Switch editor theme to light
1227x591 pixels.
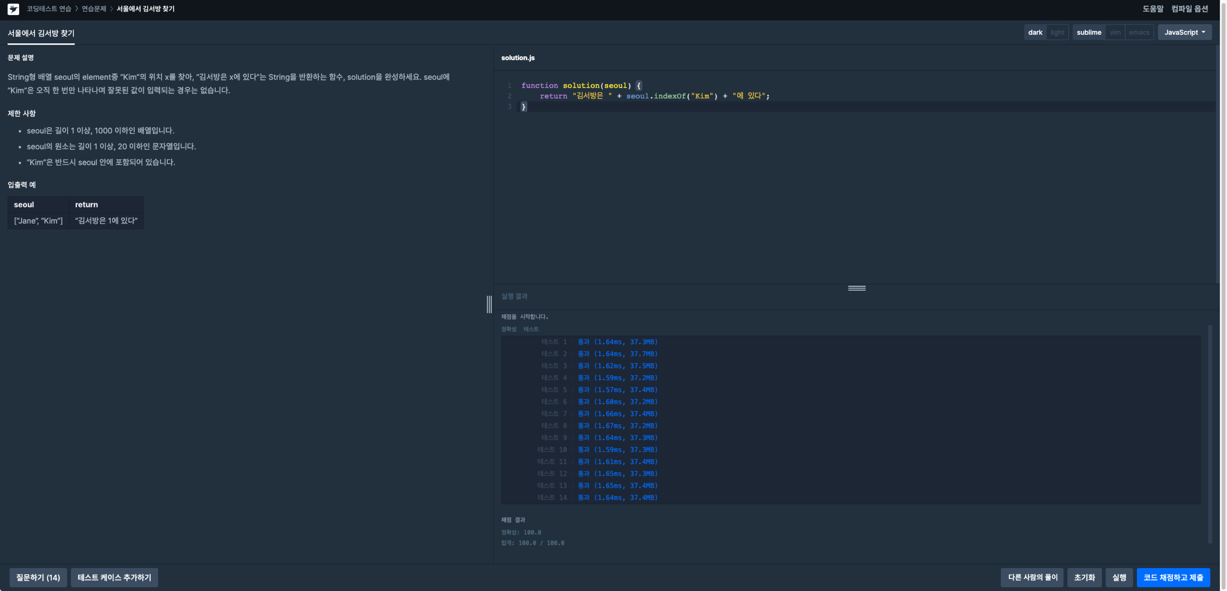[1057, 33]
